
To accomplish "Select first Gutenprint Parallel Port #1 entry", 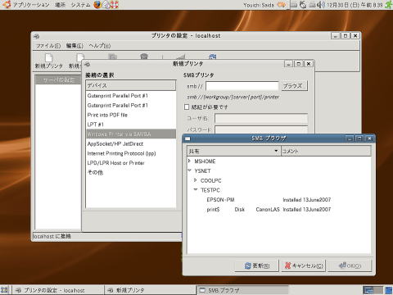I will [x=131, y=96].
